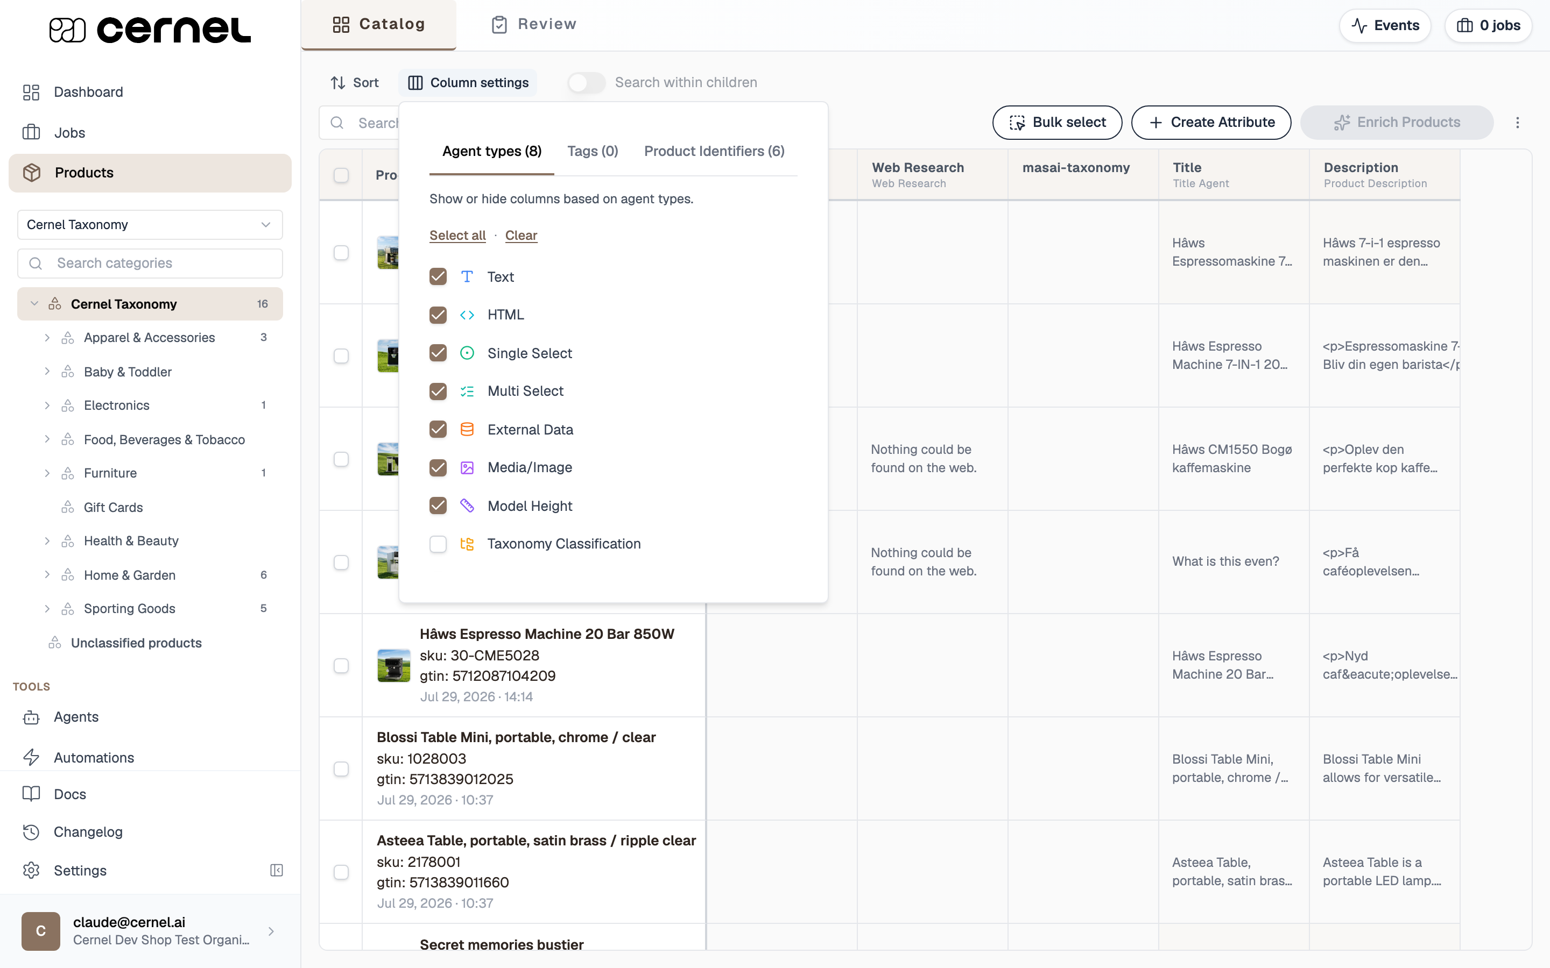Image resolution: width=1550 pixels, height=968 pixels.
Task: Click the Events activity icon
Action: (x=1359, y=26)
